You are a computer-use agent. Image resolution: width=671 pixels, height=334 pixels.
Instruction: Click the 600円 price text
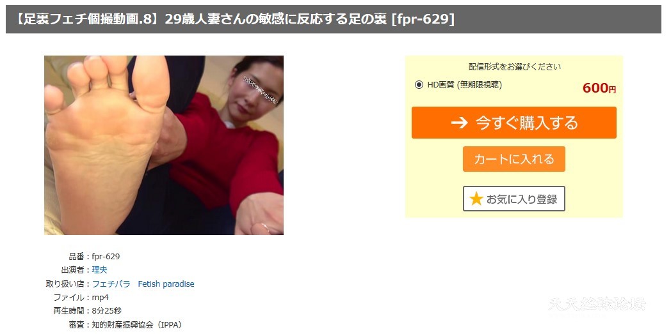599,88
